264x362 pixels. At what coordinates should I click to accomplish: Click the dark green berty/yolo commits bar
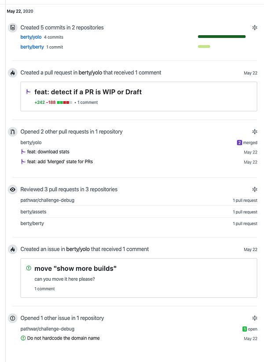(222, 37)
